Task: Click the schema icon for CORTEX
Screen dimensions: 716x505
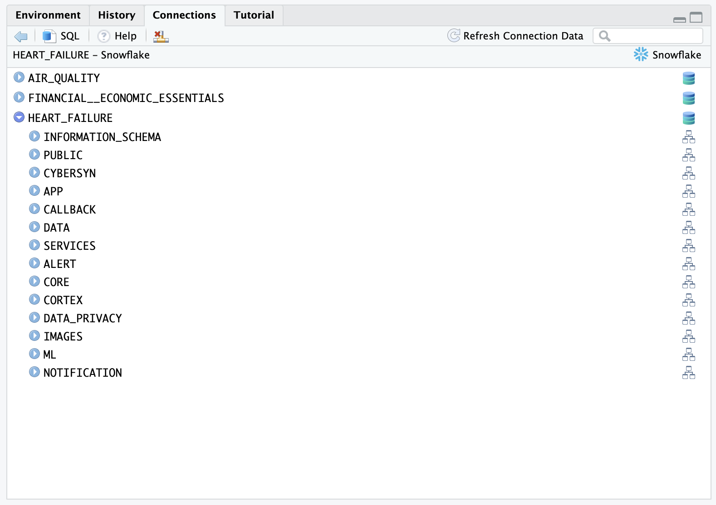Action: click(x=689, y=300)
